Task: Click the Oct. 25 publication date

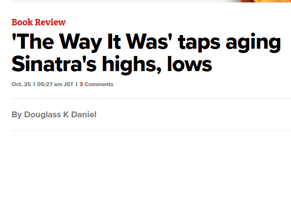Action: click(x=21, y=84)
